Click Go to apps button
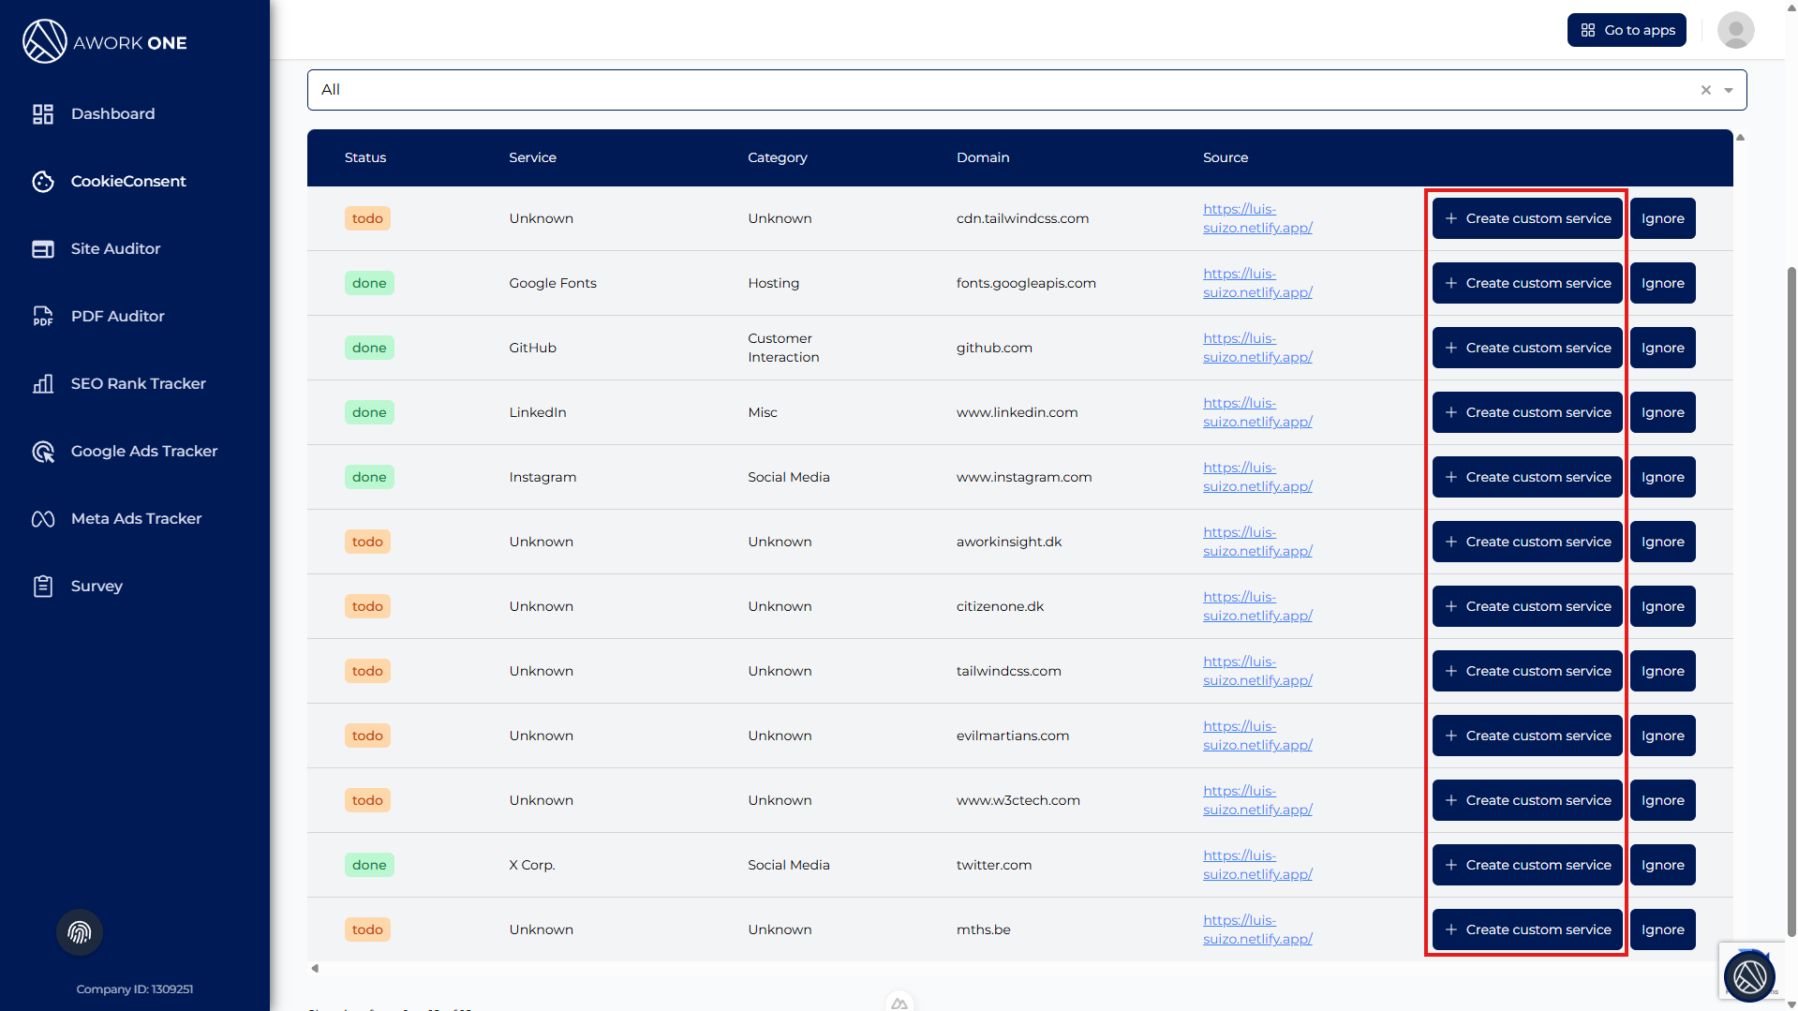Screen dimensions: 1798x1011 click(1627, 30)
